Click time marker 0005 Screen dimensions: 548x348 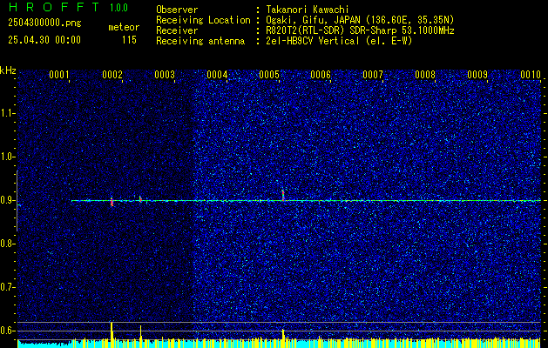click(x=269, y=75)
